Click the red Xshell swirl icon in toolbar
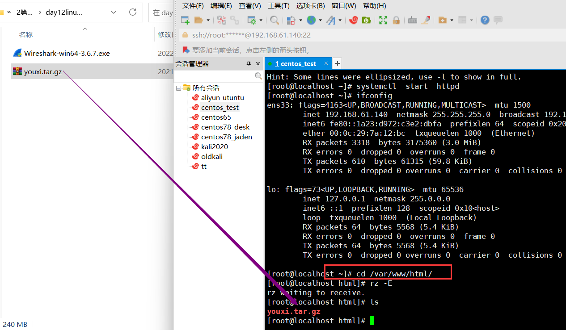The height and width of the screenshot is (330, 566). 354,20
